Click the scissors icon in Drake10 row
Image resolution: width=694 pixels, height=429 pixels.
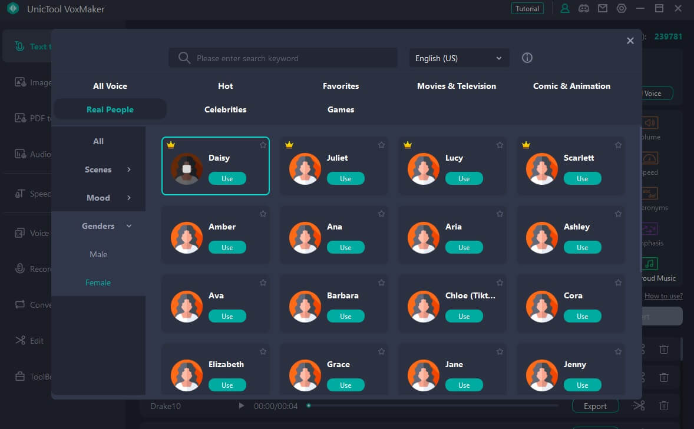(639, 405)
